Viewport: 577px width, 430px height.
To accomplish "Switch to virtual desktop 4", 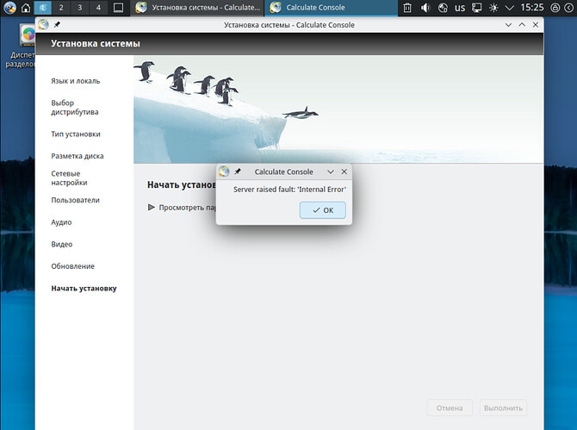I will coord(98,8).
